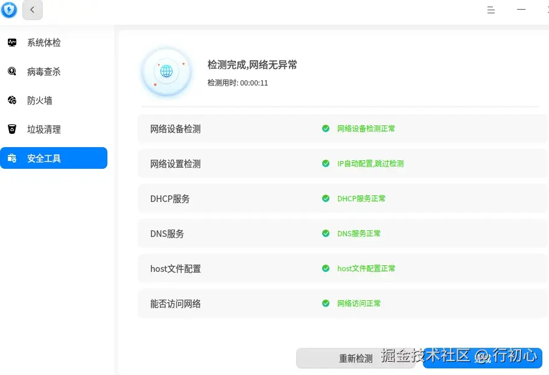Click green check beside 网络访问正常
This screenshot has width=549, height=375.
(326, 303)
